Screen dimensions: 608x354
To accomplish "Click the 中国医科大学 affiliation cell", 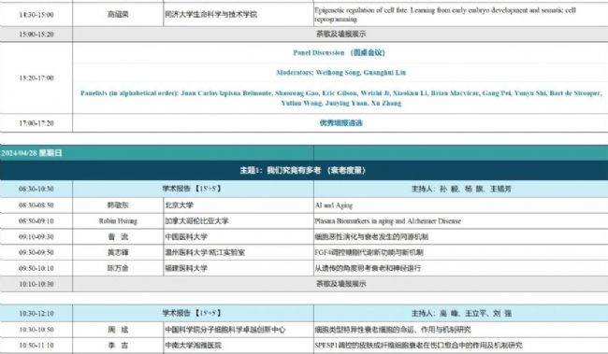I will pos(239,236).
